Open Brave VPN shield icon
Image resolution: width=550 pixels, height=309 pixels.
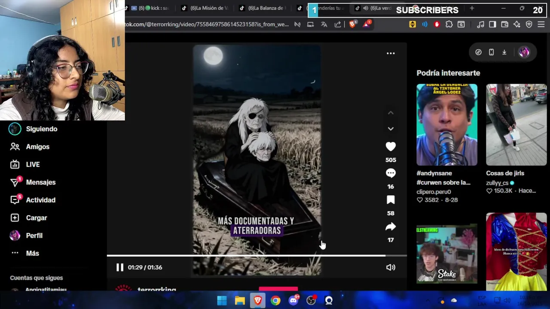[x=529, y=24]
